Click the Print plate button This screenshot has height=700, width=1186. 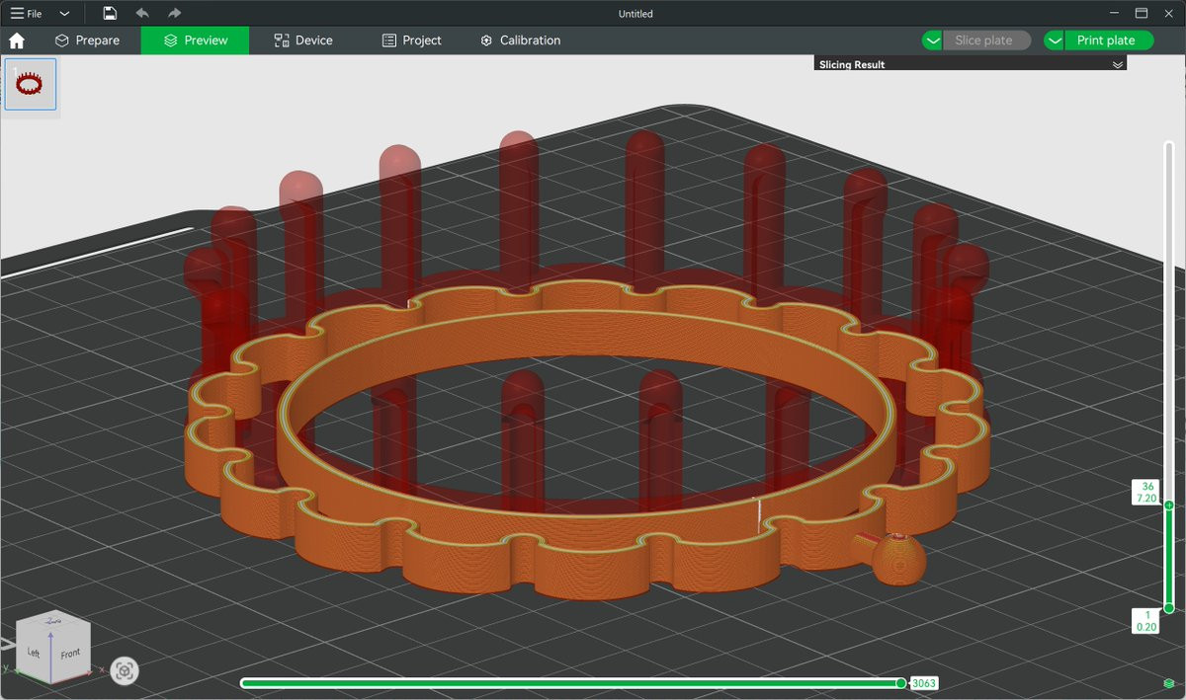[x=1108, y=40]
